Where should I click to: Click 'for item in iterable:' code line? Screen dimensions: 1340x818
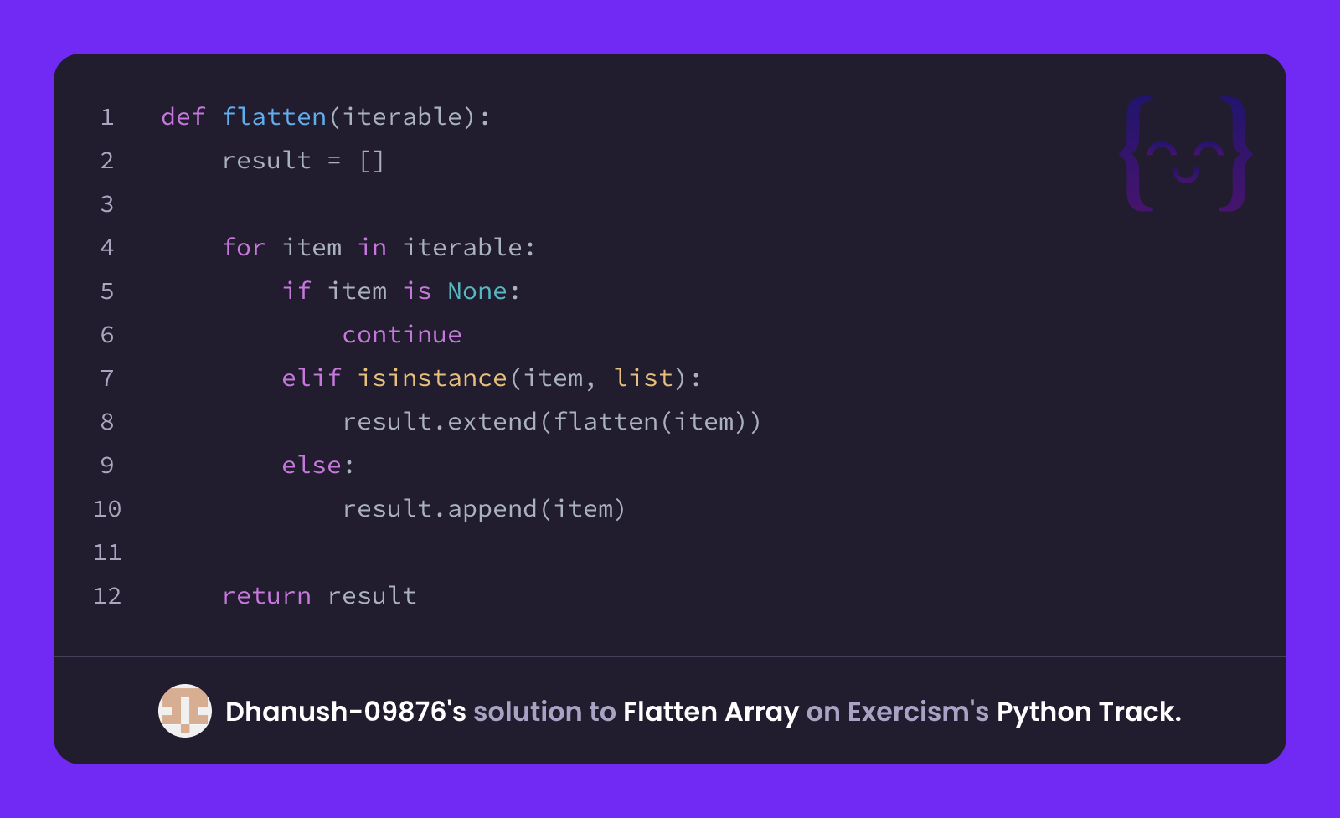[x=379, y=247]
